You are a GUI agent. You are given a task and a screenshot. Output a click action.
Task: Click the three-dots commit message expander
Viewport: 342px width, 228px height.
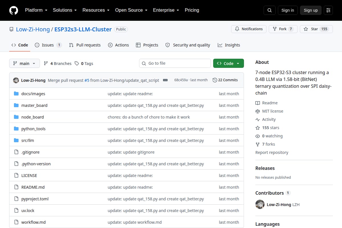click(x=165, y=80)
